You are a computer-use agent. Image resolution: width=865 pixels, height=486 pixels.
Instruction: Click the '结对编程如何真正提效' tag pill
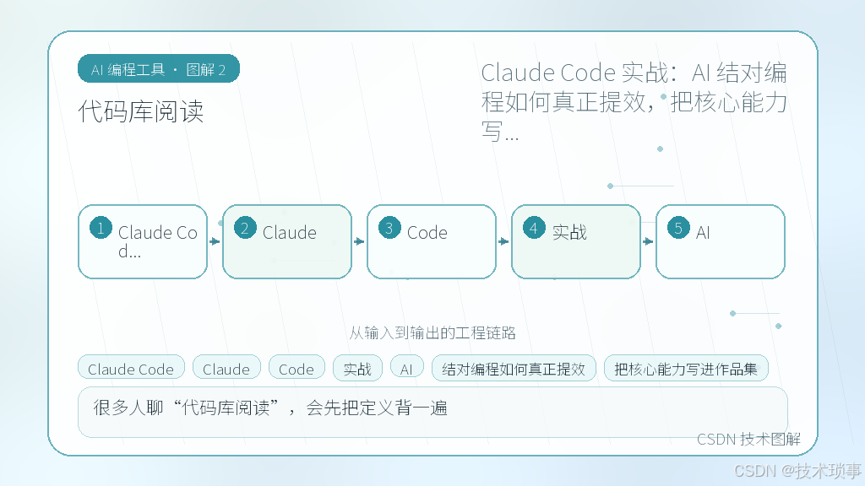tap(514, 368)
